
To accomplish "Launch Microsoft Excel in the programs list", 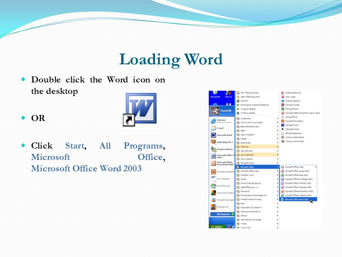I will (290, 109).
